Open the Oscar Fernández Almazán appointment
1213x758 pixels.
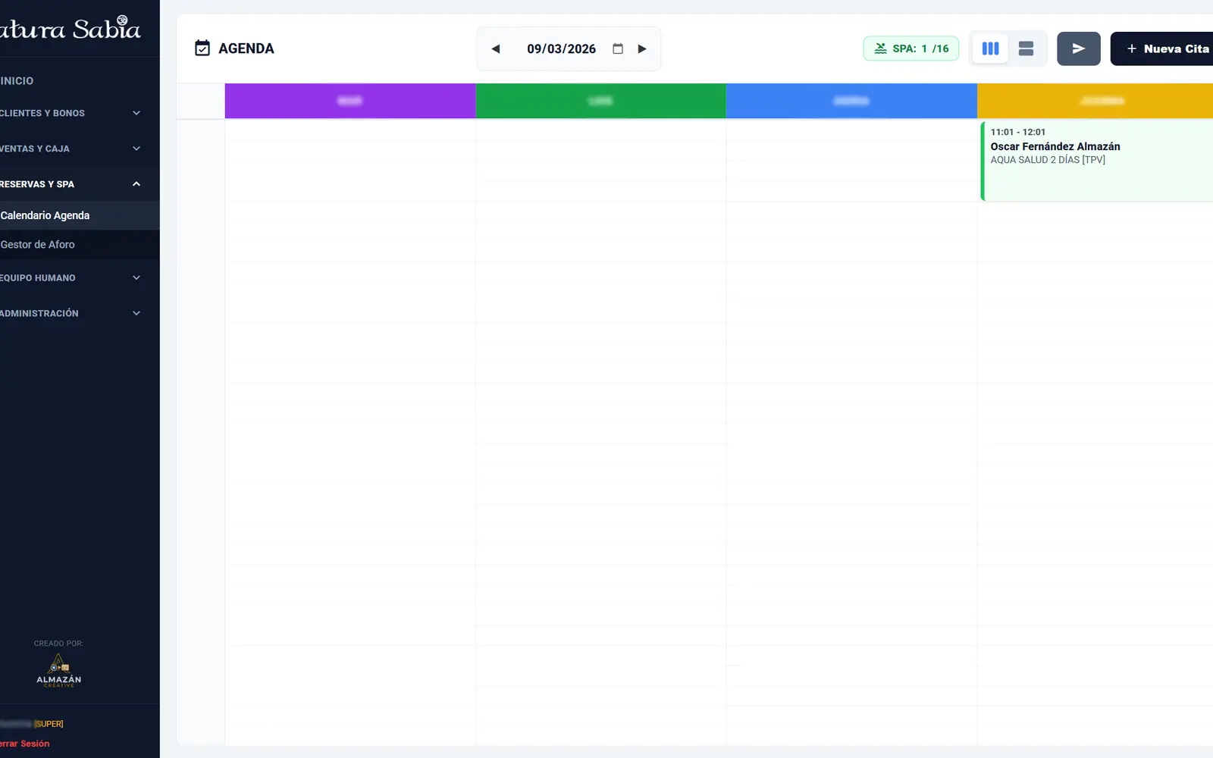coord(1097,161)
